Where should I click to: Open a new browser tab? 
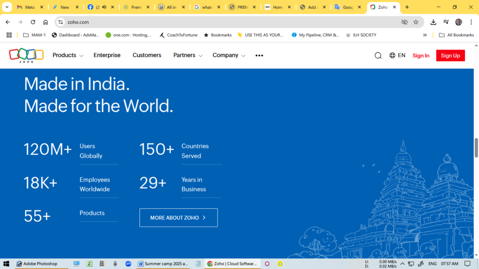pos(407,7)
